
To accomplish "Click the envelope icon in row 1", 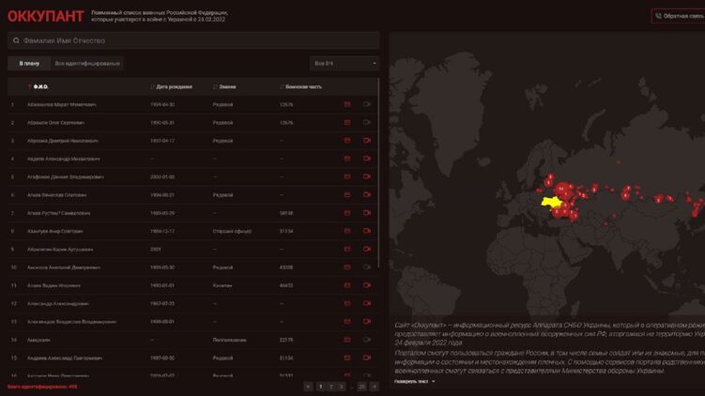I will (x=347, y=104).
